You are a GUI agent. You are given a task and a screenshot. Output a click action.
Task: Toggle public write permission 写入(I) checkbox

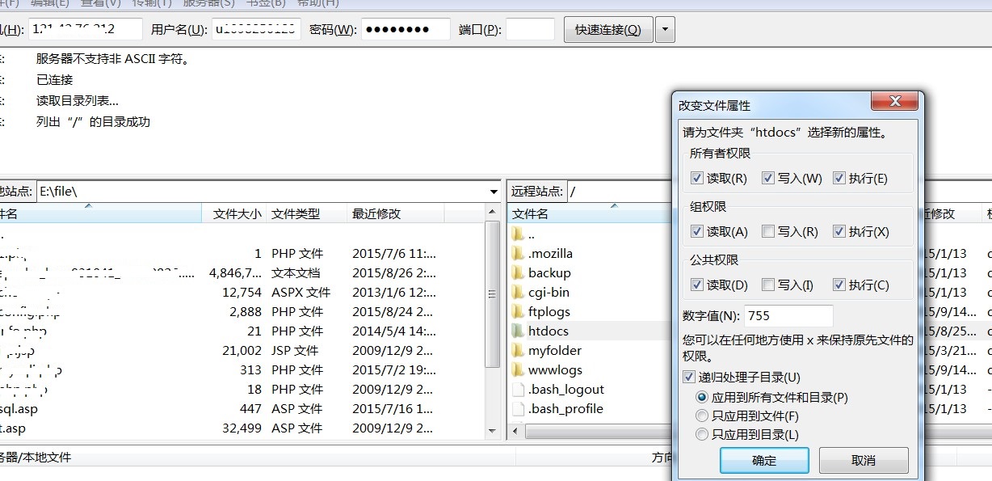768,285
